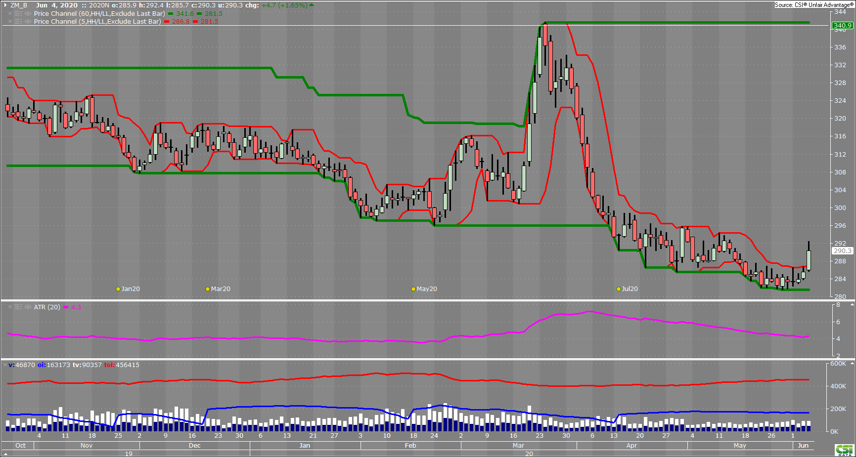Hide the 5-bar Price Channel study

tap(28, 22)
